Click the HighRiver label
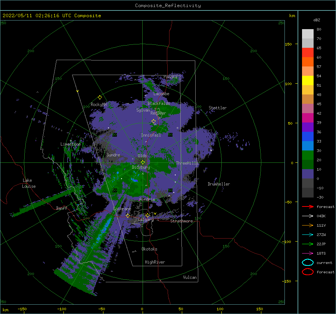 pos(155,262)
